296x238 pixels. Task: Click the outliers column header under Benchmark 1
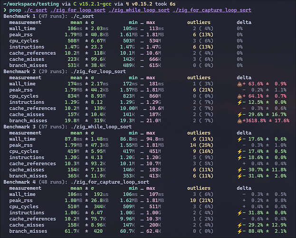point(199,22)
